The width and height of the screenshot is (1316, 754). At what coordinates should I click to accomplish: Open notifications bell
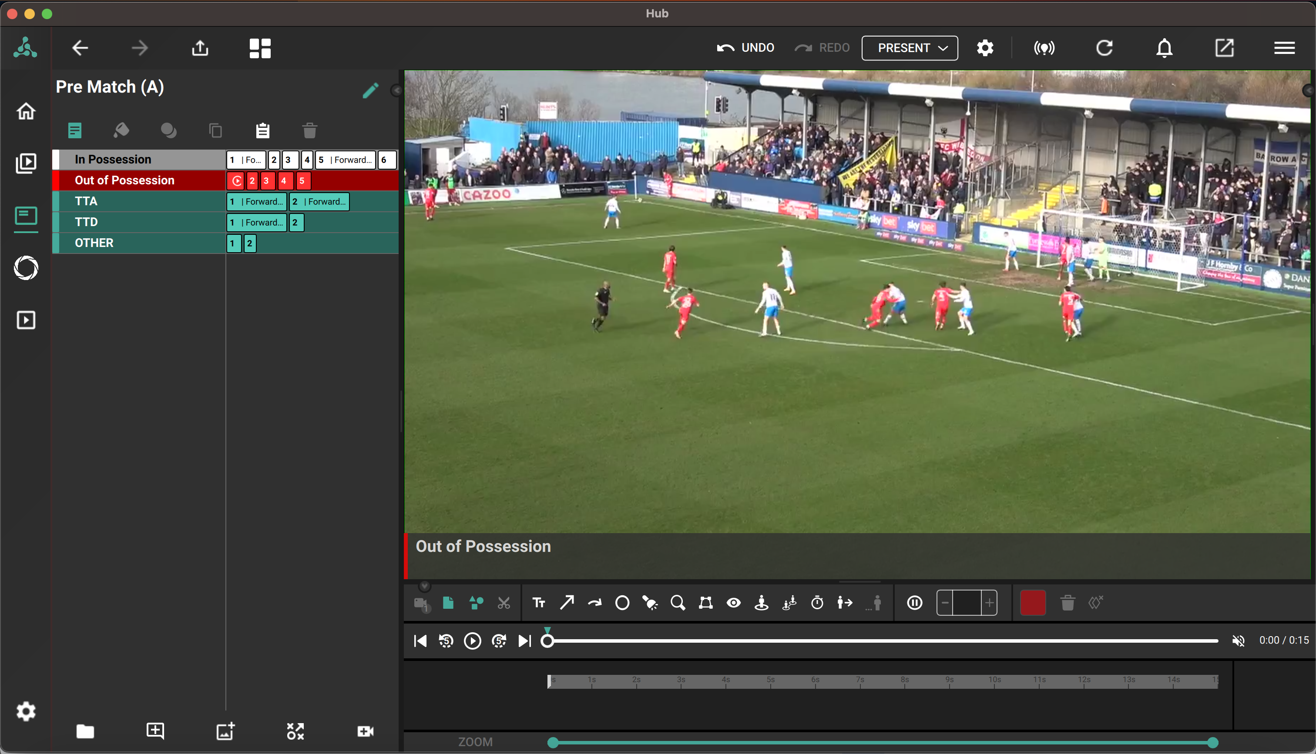coord(1164,48)
